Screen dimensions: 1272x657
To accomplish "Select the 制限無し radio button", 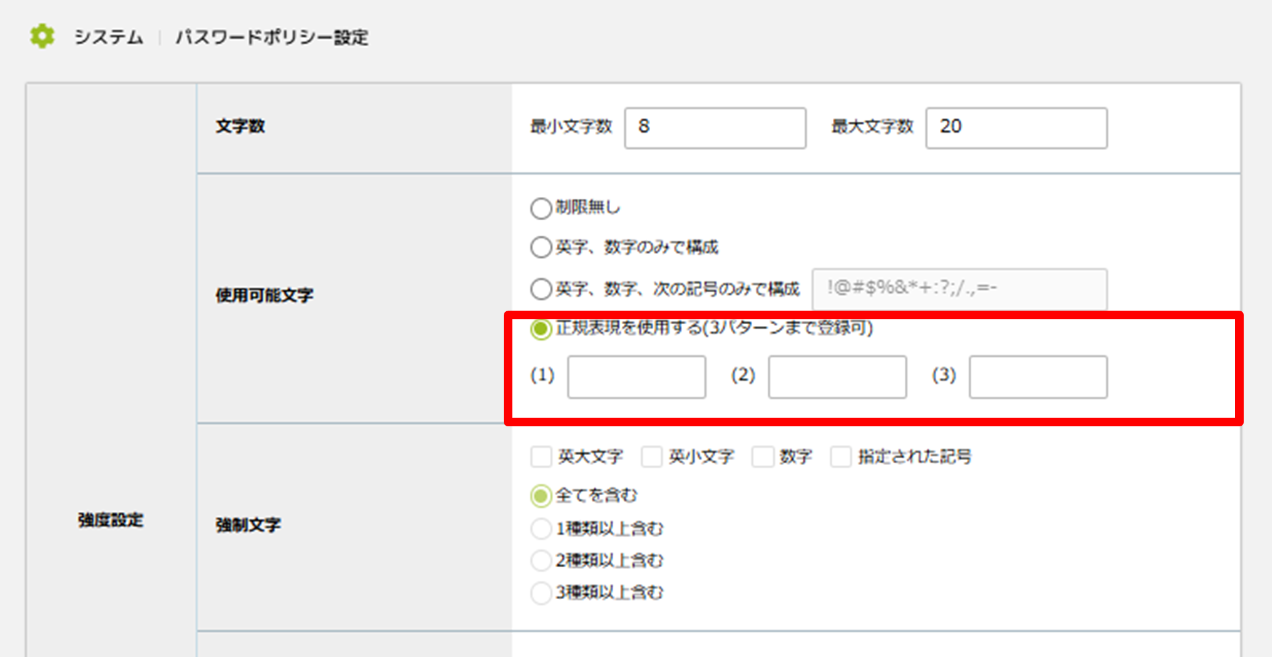I will [x=541, y=209].
